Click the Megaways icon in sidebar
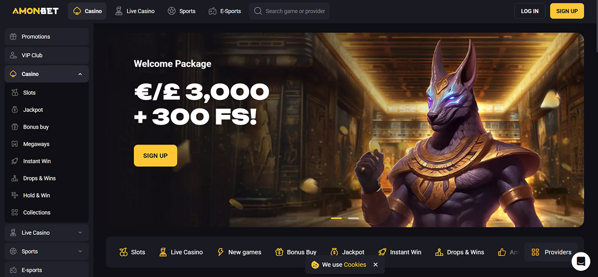This screenshot has width=598, height=277. coord(15,144)
